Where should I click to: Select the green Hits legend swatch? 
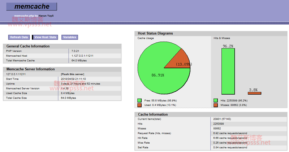click(216, 100)
